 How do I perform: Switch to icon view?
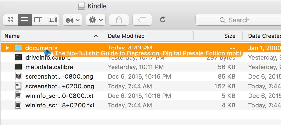pyautogui.click(x=10, y=20)
